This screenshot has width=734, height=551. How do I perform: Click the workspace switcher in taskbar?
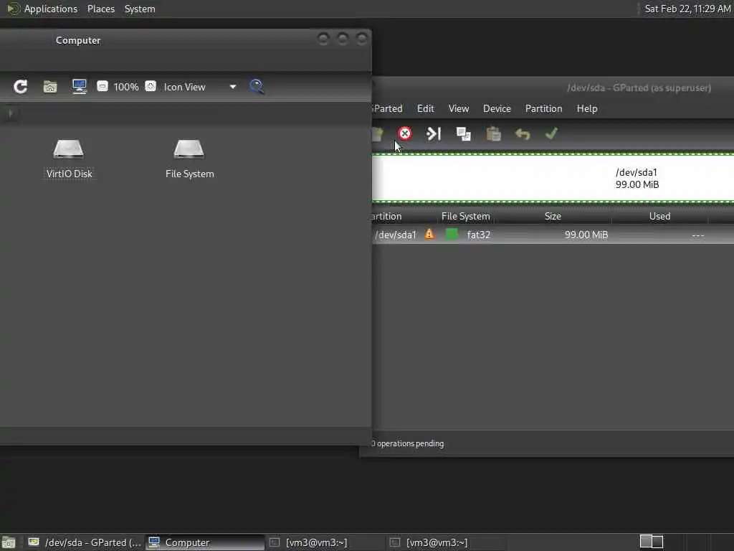652,542
